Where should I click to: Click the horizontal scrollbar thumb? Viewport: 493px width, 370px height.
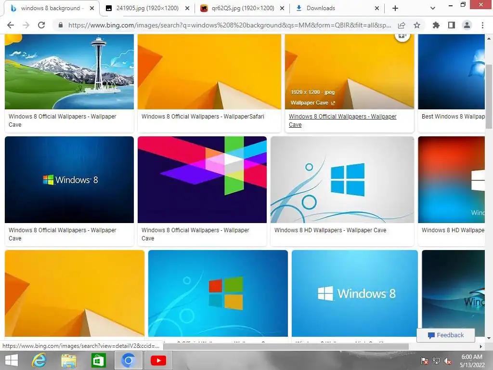(286, 346)
